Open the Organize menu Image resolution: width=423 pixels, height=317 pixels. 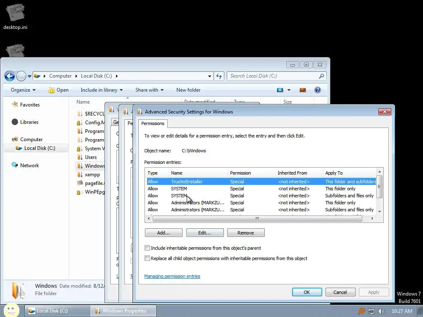pos(23,90)
